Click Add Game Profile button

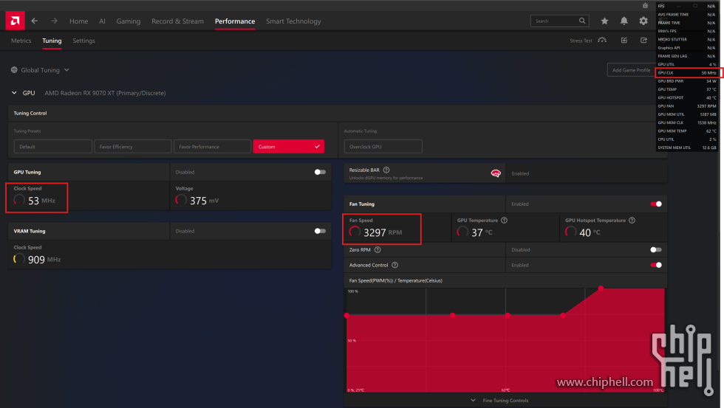[631, 70]
